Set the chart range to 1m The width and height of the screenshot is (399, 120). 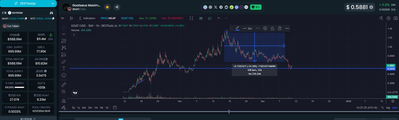96,108
